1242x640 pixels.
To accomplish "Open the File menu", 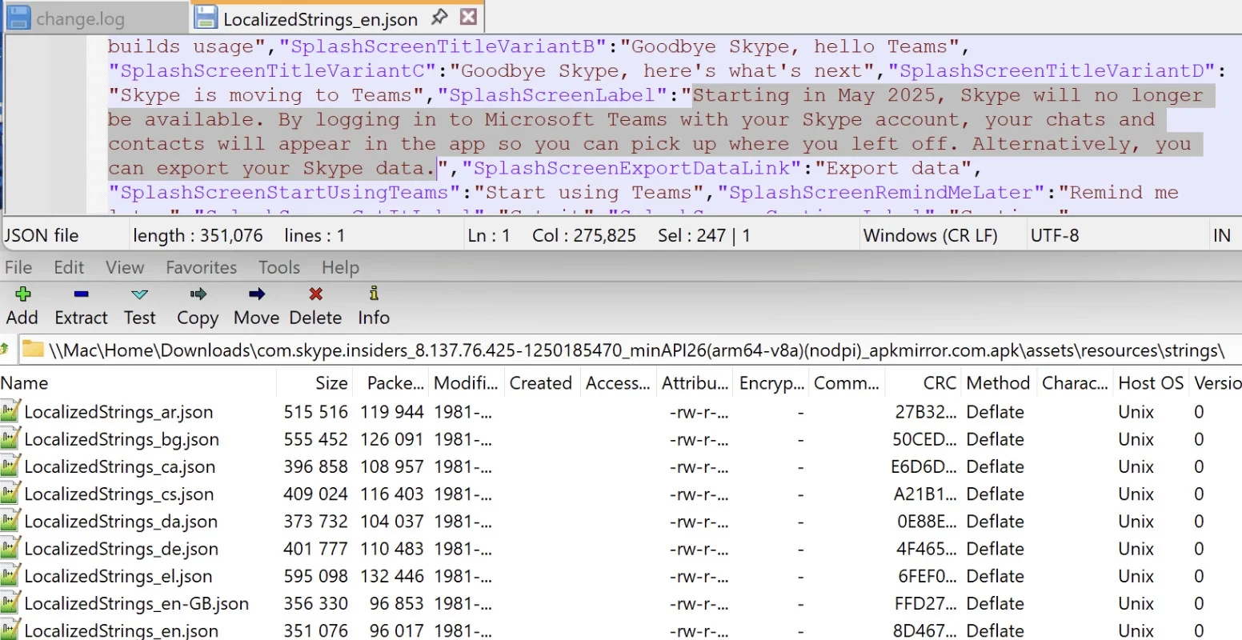I will pos(18,268).
